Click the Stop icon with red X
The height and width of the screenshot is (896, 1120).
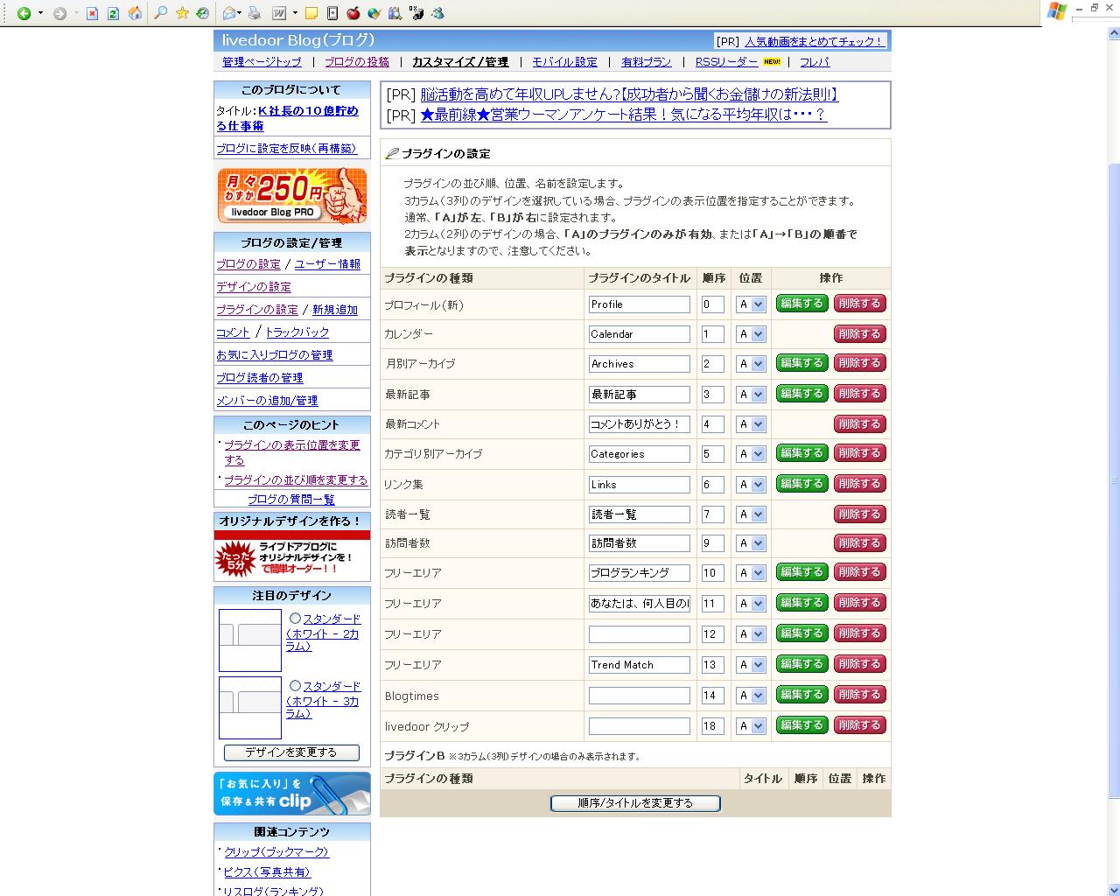[93, 13]
